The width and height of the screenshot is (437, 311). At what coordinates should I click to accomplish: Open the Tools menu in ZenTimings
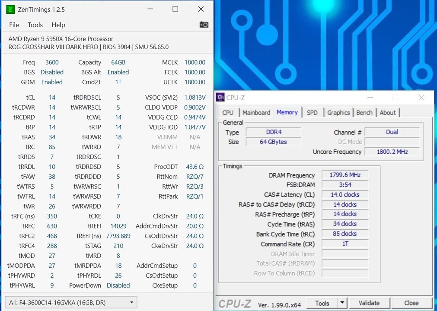[35, 25]
